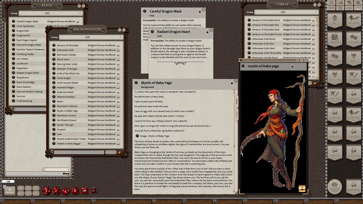Open the +/- Modifiers window icon
Viewport: 363px width, 204px height.
(349, 8)
